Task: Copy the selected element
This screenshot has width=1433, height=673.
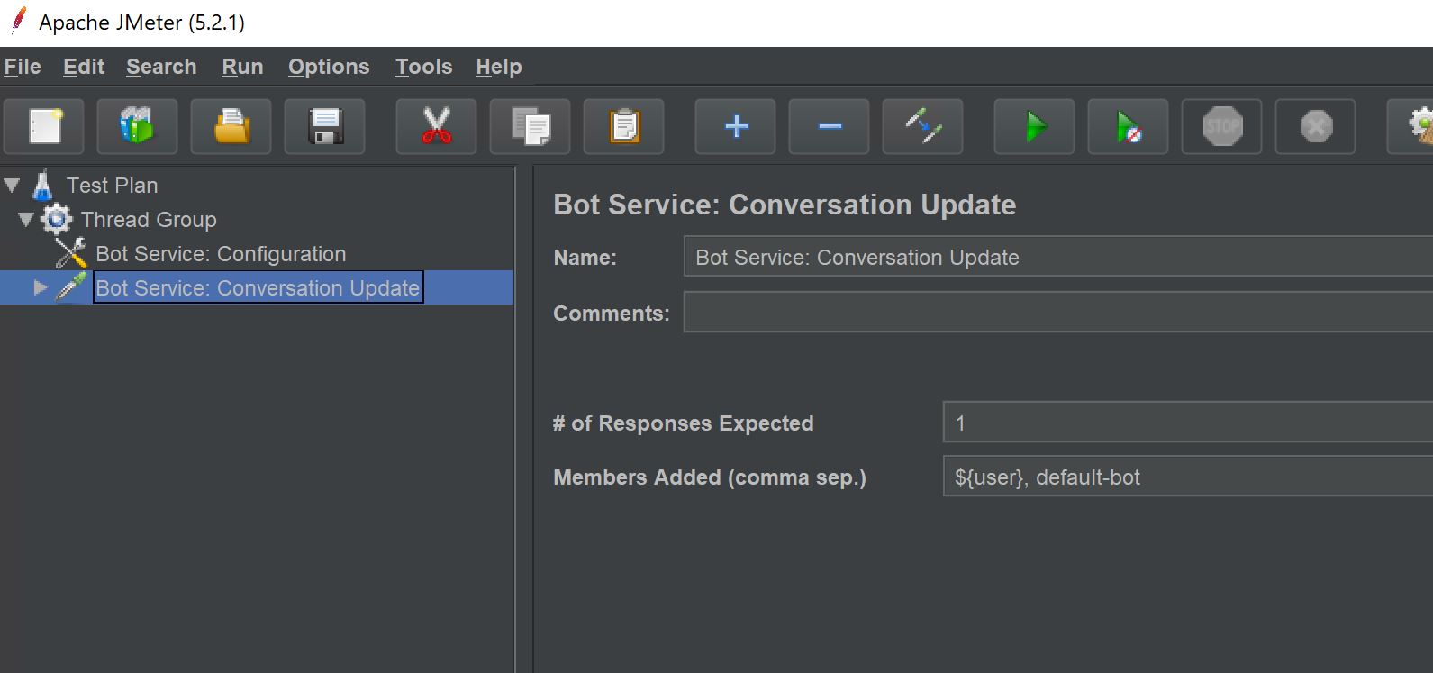Action: coord(531,127)
